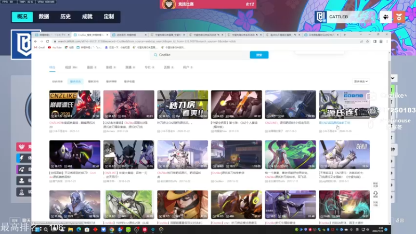Expand the 更多筛选 filter dropdown
This screenshot has width=416, height=234.
[x=361, y=82]
